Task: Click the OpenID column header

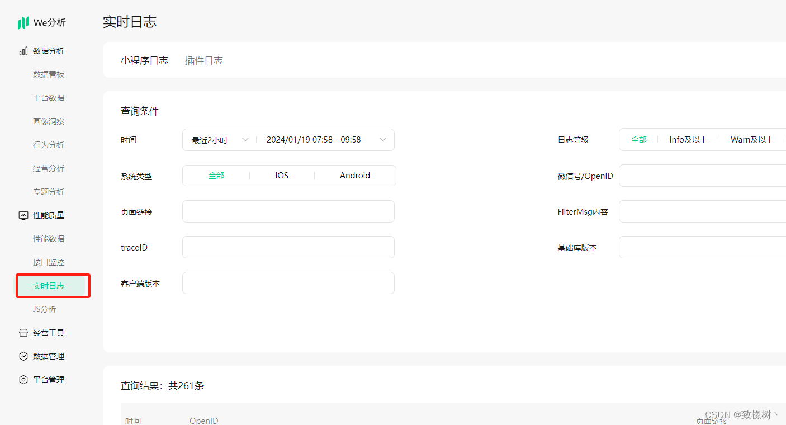Action: tap(203, 421)
